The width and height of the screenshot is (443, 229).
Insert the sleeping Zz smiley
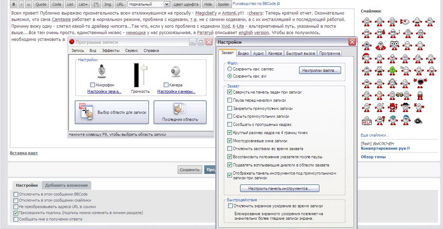pos(405,70)
